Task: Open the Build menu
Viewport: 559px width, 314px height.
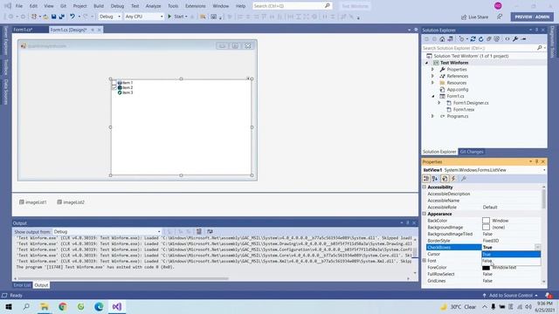Action: point(99,6)
